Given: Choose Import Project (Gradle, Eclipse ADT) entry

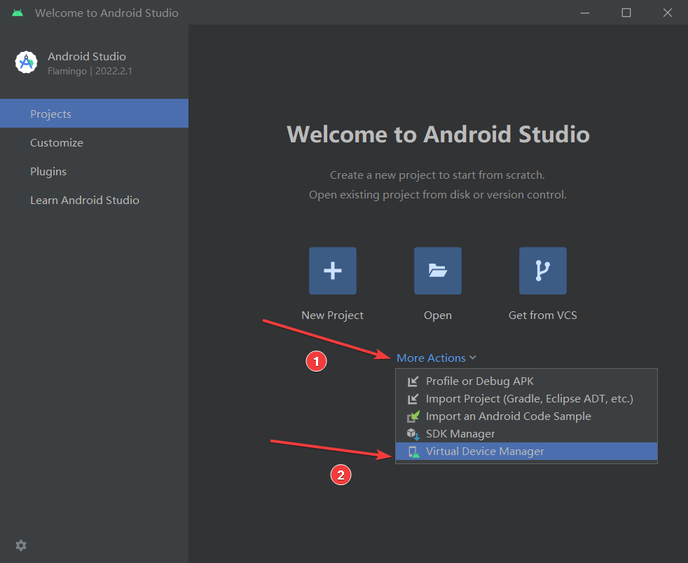Looking at the screenshot, I should [526, 399].
